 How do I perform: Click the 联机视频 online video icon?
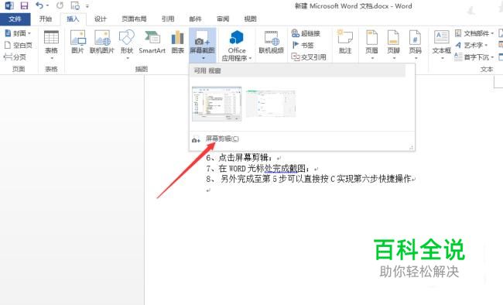click(x=272, y=42)
